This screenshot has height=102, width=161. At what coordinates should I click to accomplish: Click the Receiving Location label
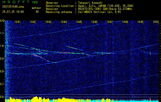[x=60, y=6]
